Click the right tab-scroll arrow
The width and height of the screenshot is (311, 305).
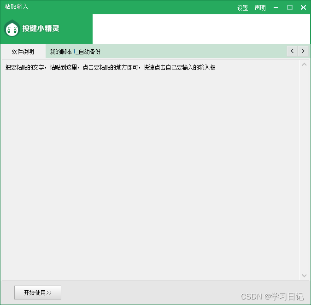(x=303, y=51)
